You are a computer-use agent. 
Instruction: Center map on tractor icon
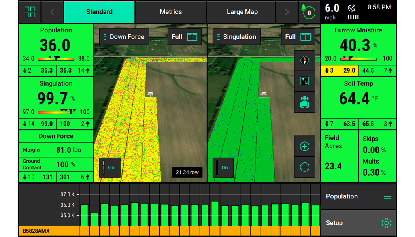pyautogui.click(x=304, y=102)
